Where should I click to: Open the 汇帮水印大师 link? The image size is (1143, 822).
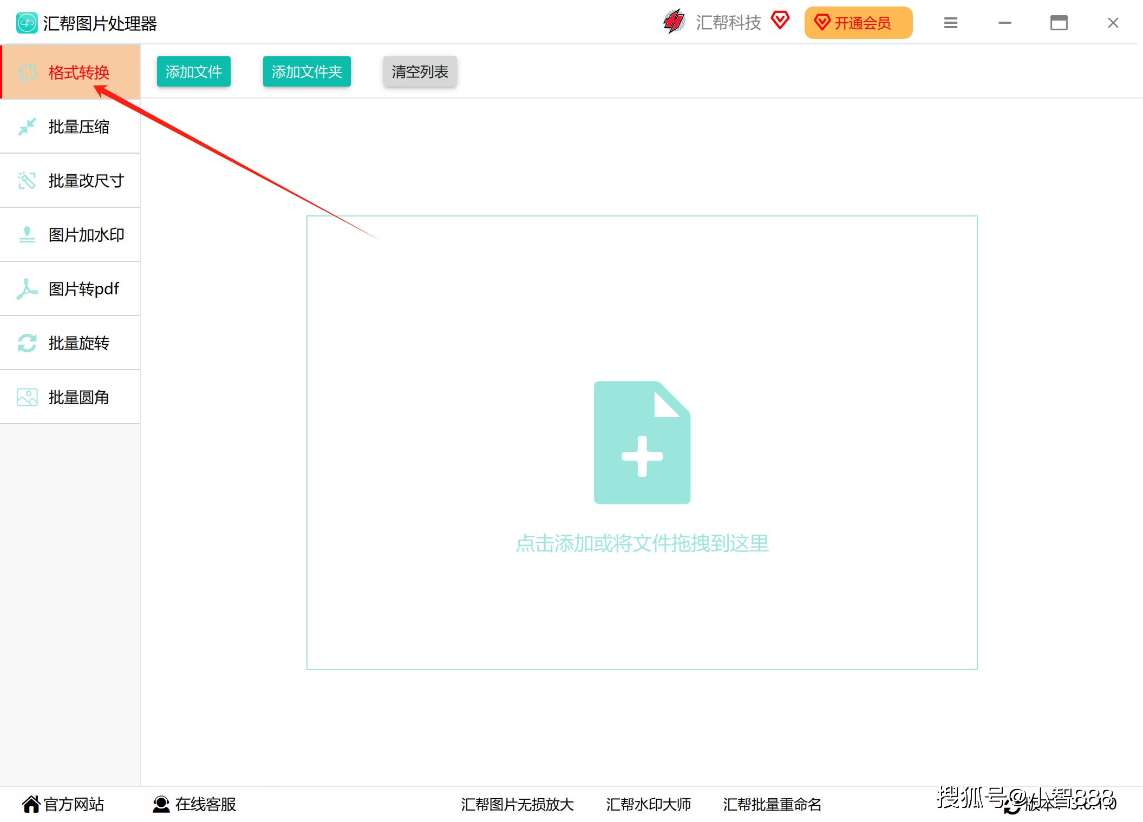648,804
